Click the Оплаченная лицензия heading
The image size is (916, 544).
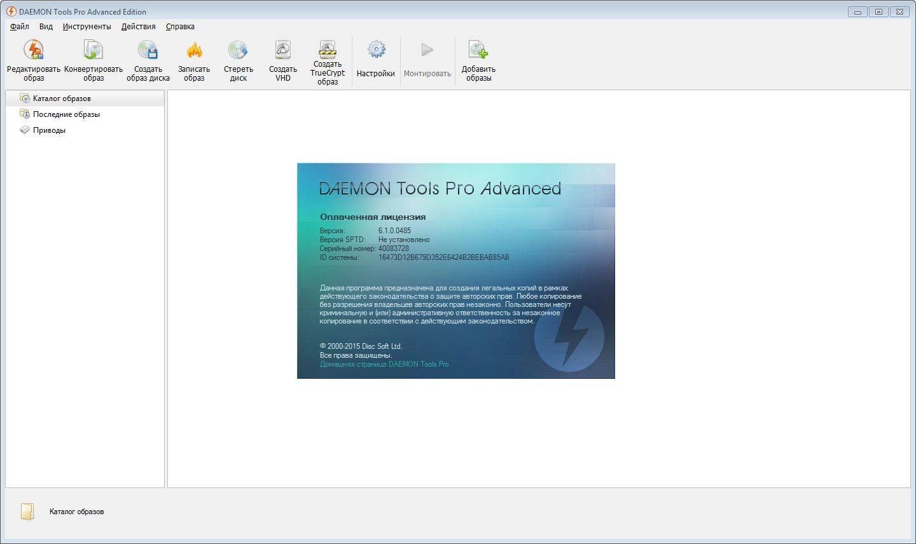tap(373, 217)
